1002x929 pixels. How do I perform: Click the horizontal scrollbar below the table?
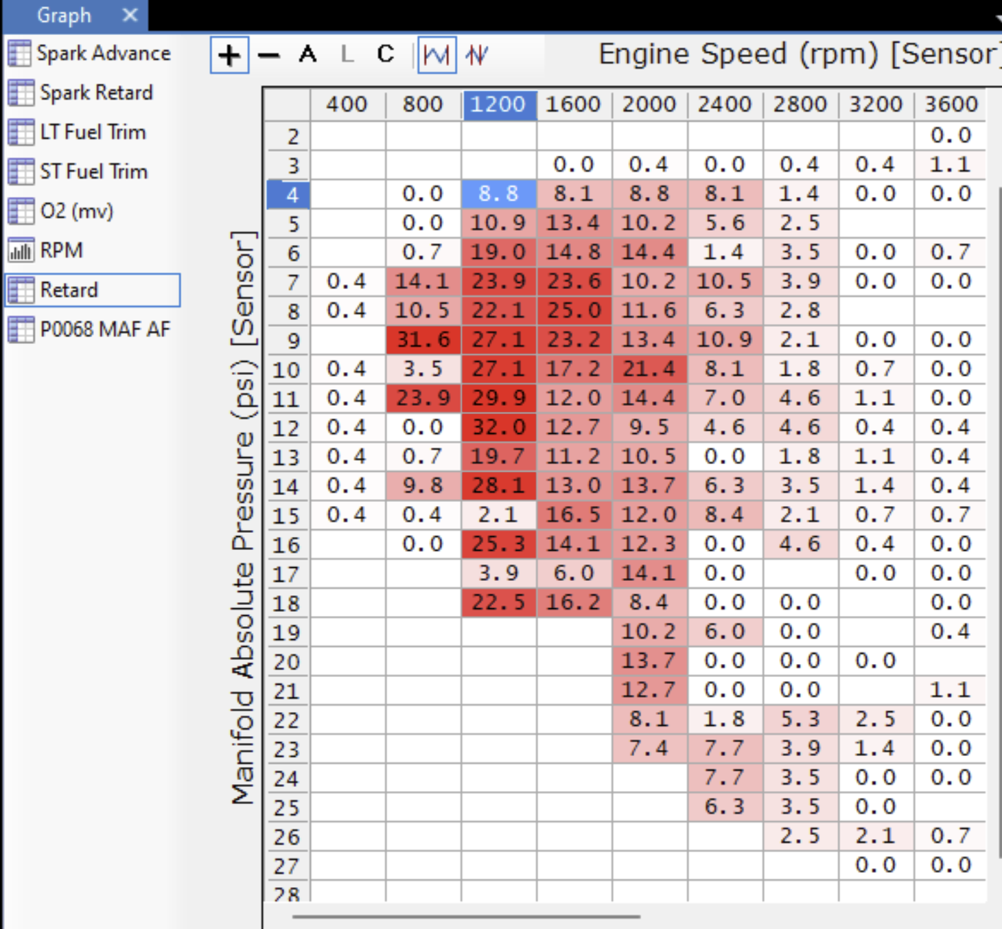pyautogui.click(x=467, y=916)
